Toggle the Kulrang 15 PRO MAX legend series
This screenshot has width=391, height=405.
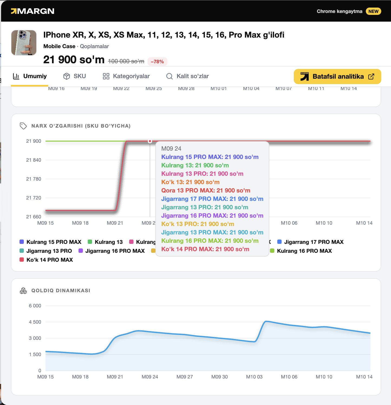coord(51,242)
